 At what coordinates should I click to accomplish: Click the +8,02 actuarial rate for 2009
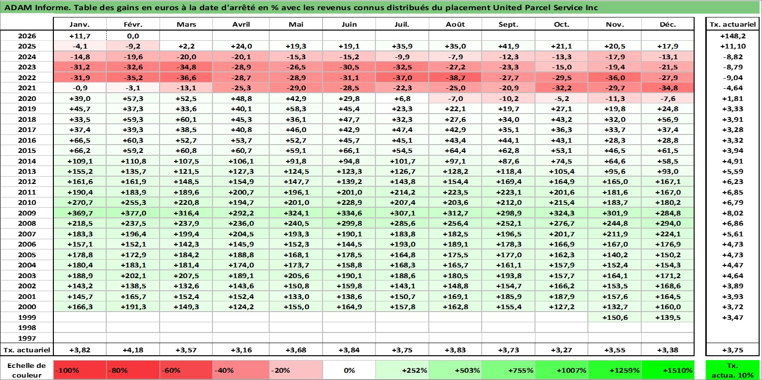pos(732,213)
